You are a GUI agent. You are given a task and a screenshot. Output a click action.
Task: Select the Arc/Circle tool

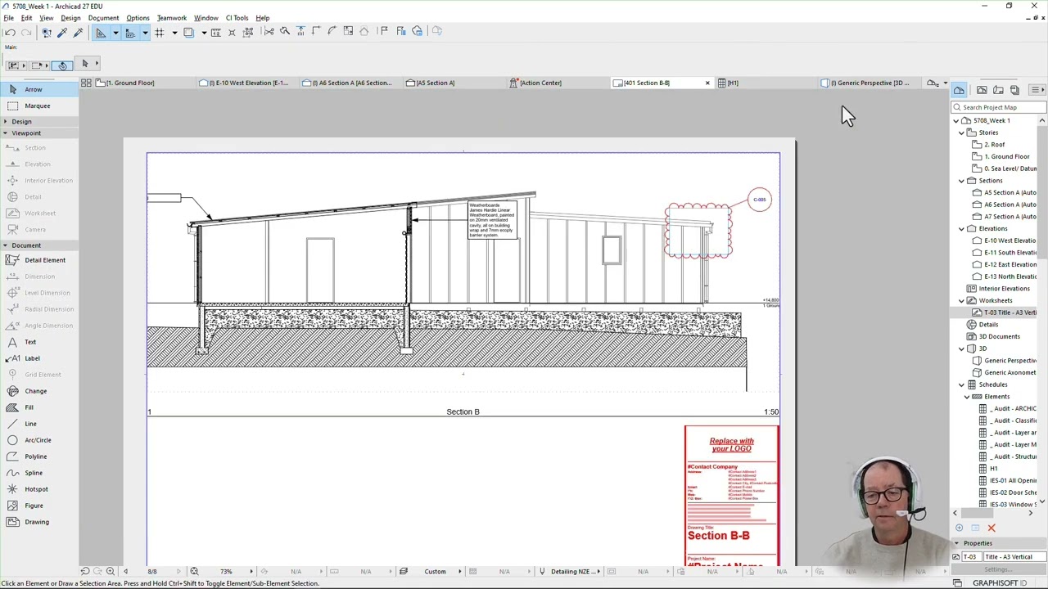pyautogui.click(x=38, y=440)
